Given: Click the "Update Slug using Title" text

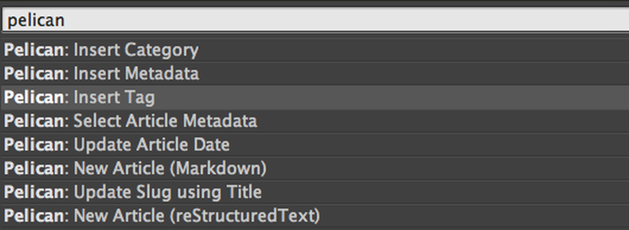Looking at the screenshot, I should coord(167,192).
